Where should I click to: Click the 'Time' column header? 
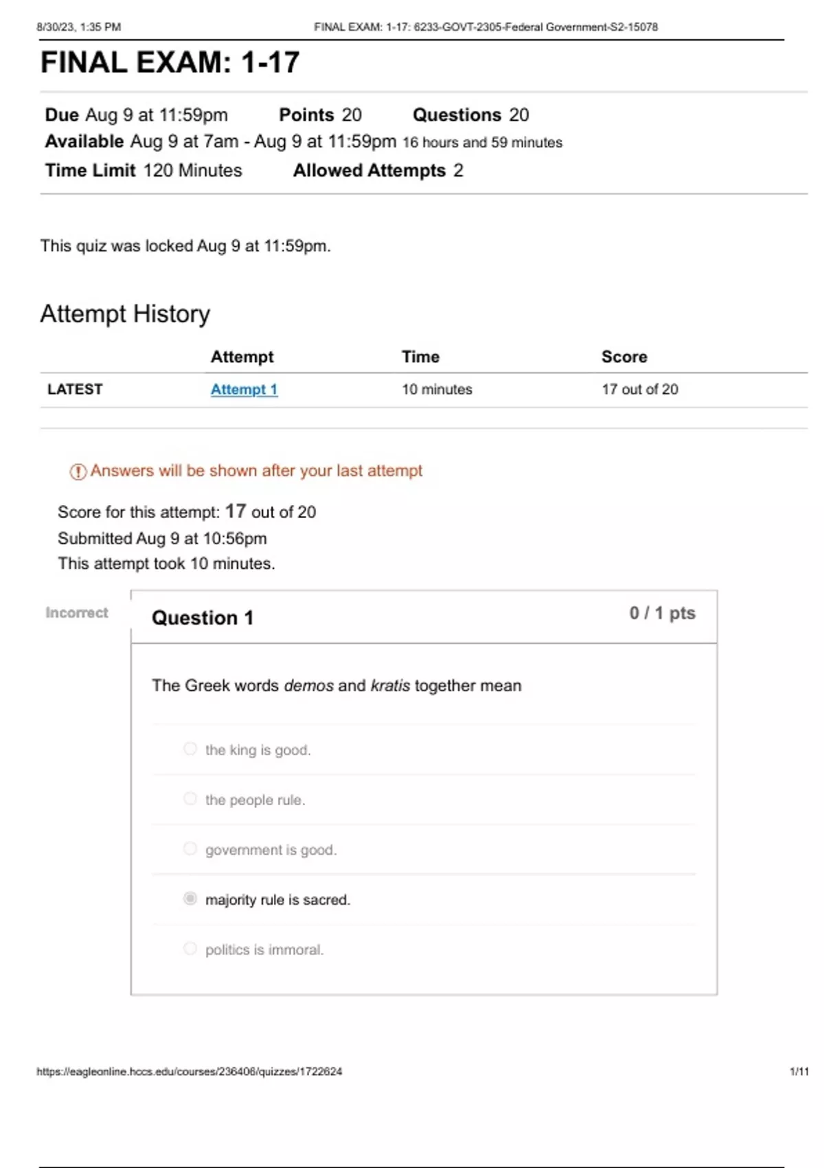pos(420,357)
